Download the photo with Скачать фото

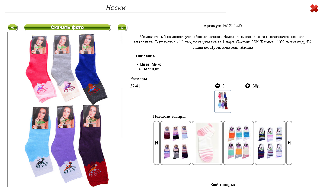coord(67,28)
